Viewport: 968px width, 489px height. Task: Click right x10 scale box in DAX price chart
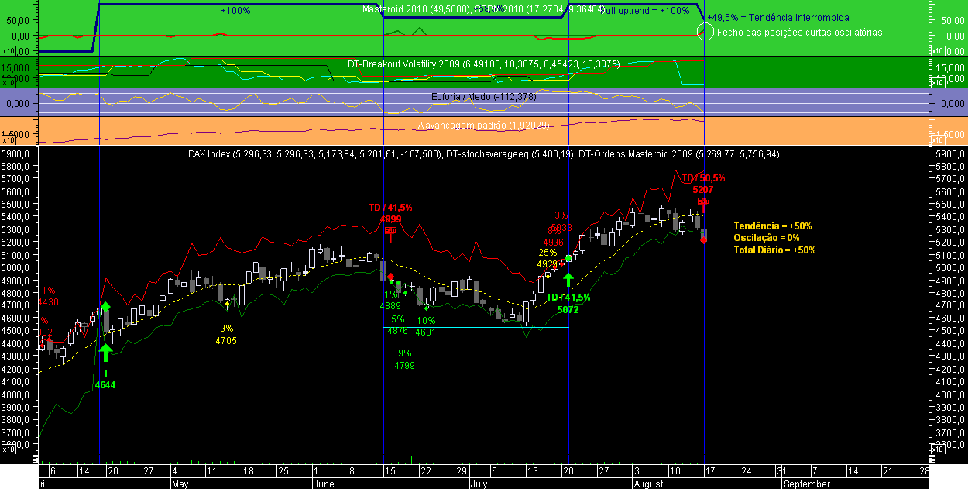click(937, 449)
